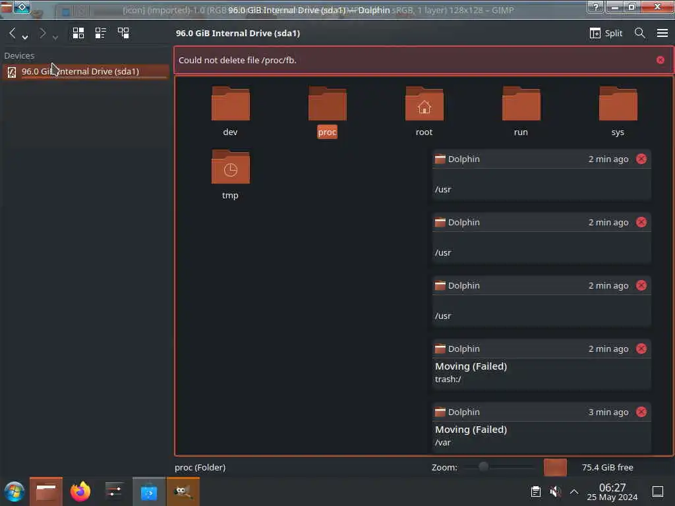The image size is (675, 506).
Task: Click the 'trash:/' notification text
Action: coord(448,379)
